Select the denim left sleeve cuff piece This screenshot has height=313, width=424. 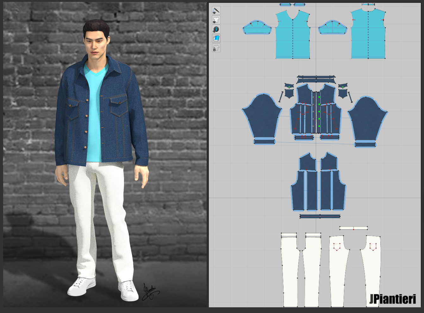[x=265, y=141]
